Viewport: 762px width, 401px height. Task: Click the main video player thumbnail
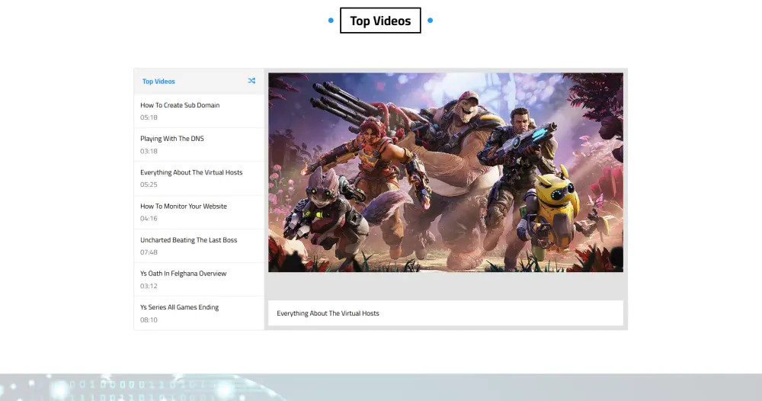446,172
